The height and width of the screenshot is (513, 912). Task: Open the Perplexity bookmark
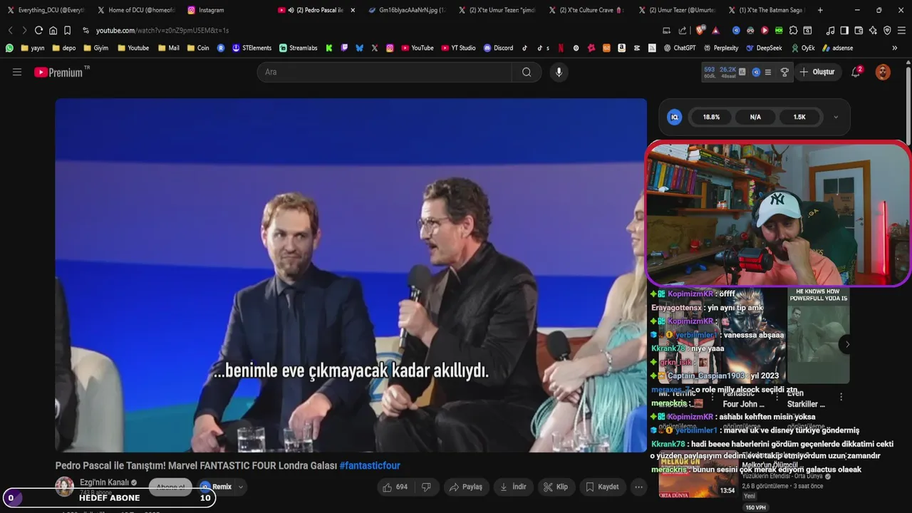tap(720, 48)
